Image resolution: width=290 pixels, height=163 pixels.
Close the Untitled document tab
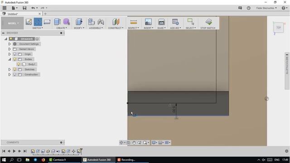pyautogui.click(x=39, y=14)
